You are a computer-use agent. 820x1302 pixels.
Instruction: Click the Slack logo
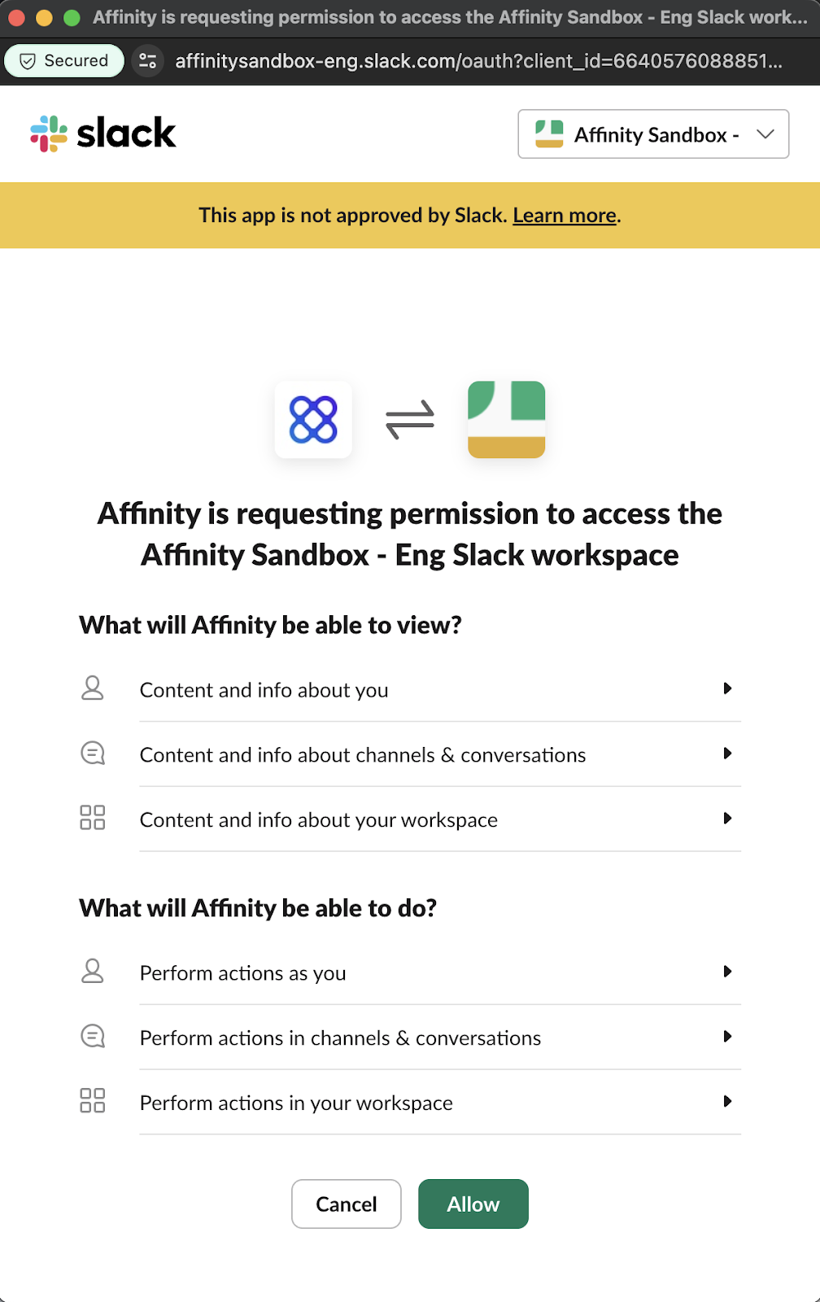click(102, 133)
